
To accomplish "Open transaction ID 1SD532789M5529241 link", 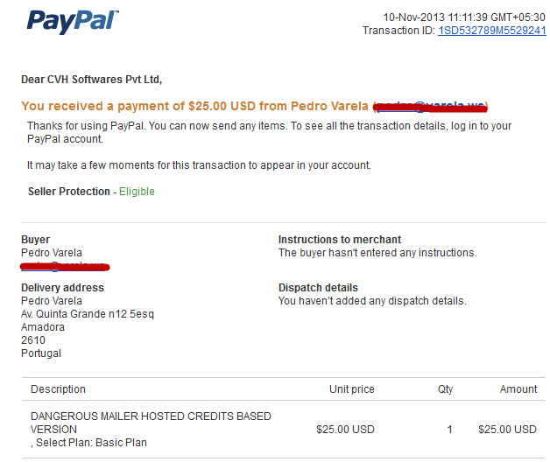I will [x=492, y=31].
